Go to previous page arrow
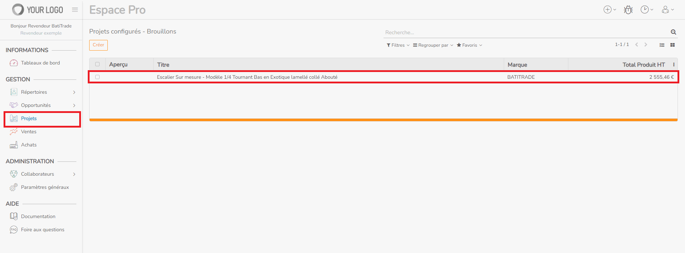The image size is (685, 253). coord(636,45)
